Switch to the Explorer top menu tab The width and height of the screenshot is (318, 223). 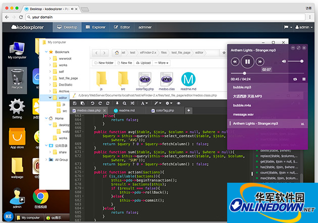[x=96, y=27]
